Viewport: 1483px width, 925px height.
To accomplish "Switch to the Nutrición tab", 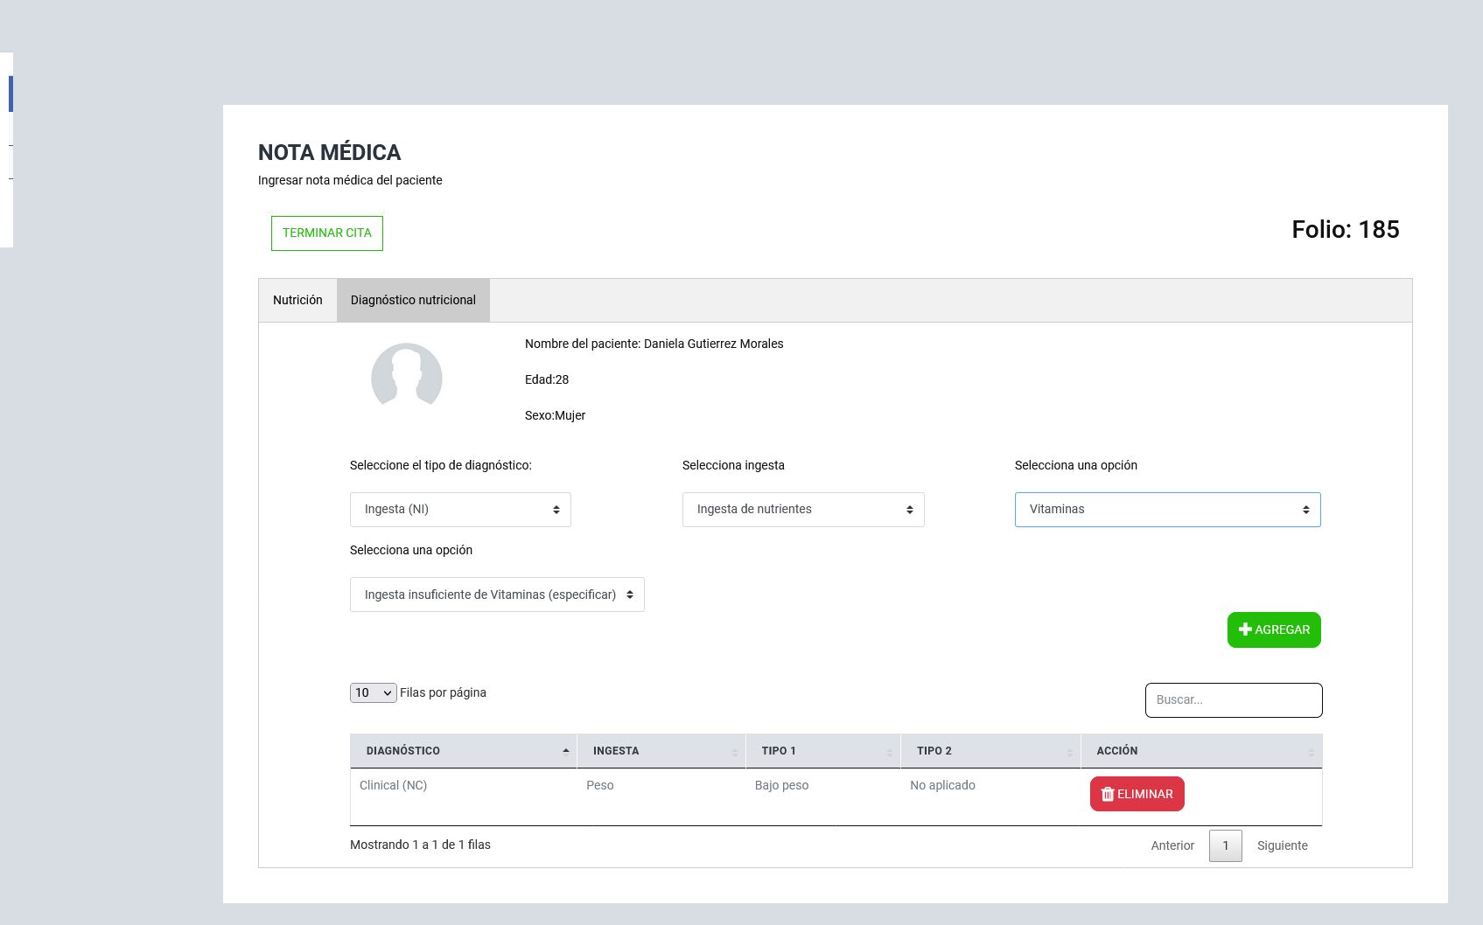I will [x=297, y=300].
